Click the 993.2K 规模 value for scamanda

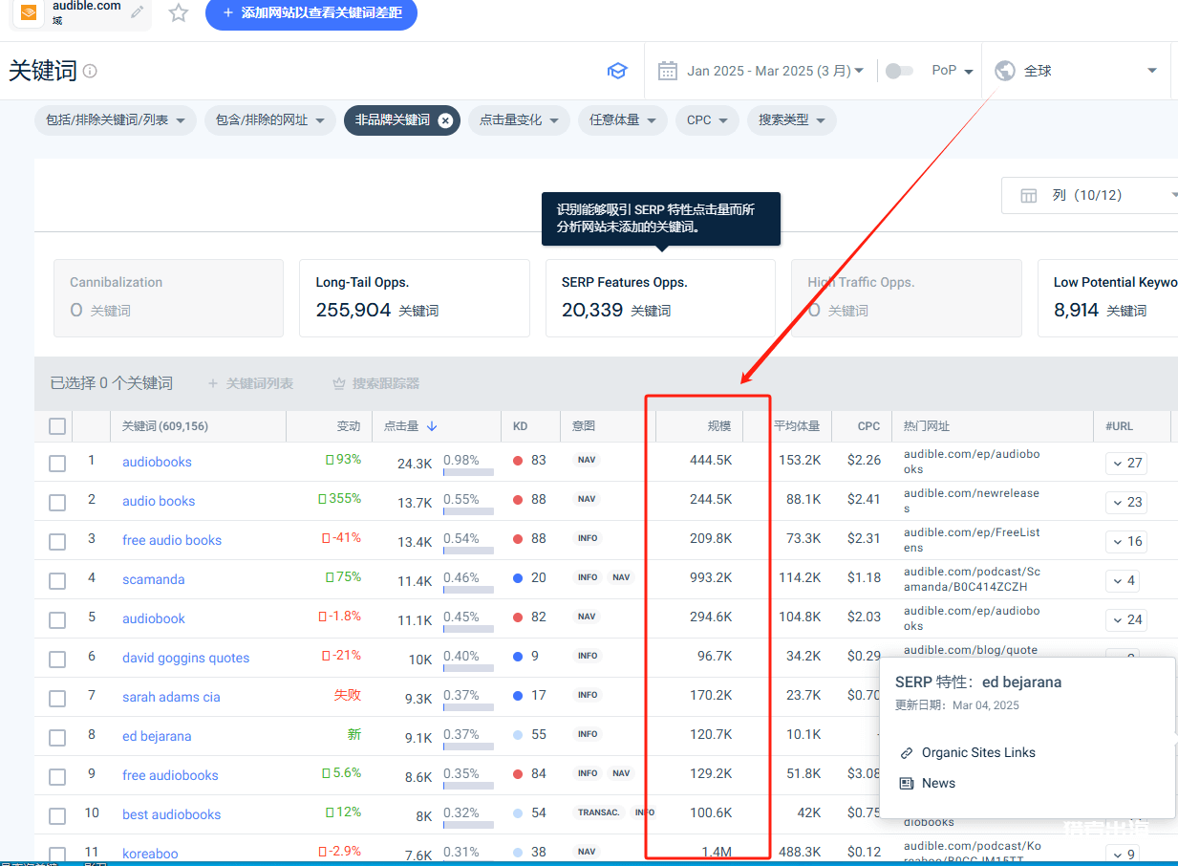coord(711,578)
